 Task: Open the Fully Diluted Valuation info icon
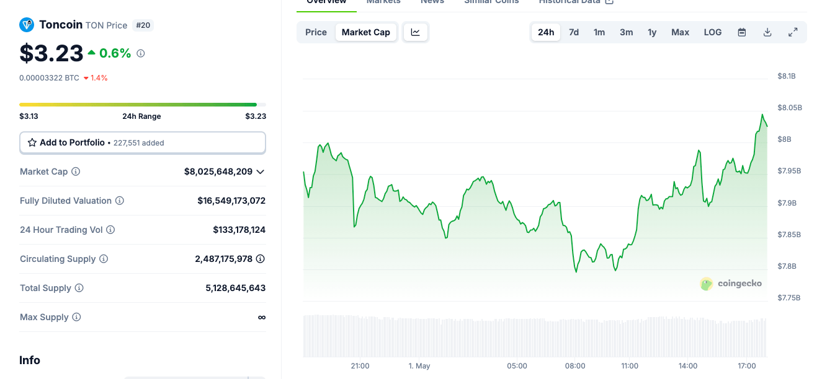tap(120, 201)
